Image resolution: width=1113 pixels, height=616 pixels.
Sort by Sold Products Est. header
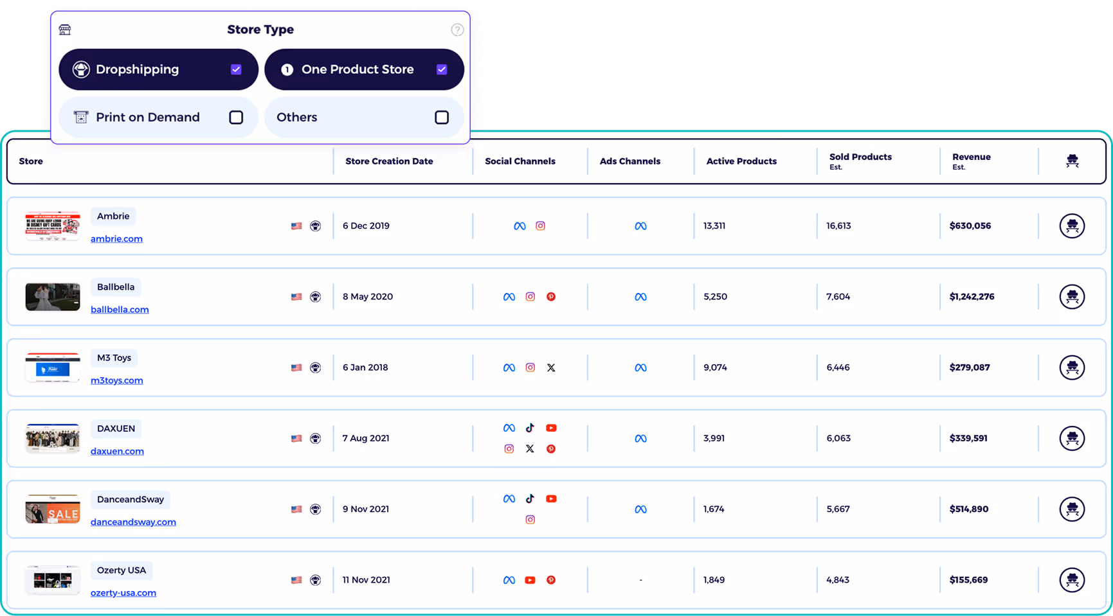pyautogui.click(x=860, y=161)
